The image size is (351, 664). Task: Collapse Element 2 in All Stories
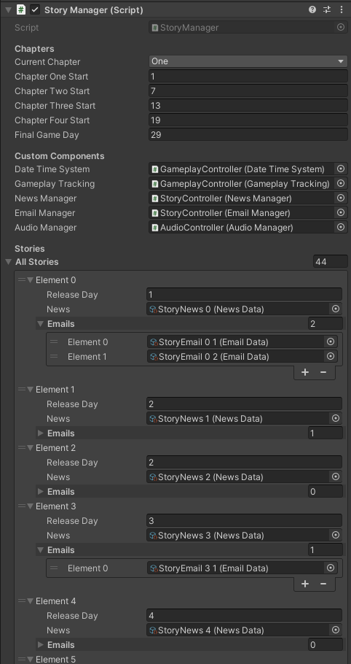tap(30, 447)
